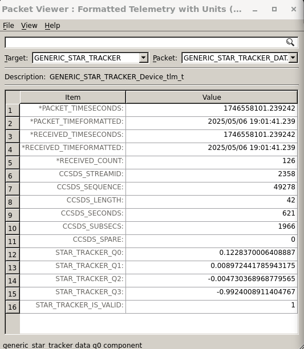Click into the search text field
This screenshot has width=304, height=349.
point(151,42)
